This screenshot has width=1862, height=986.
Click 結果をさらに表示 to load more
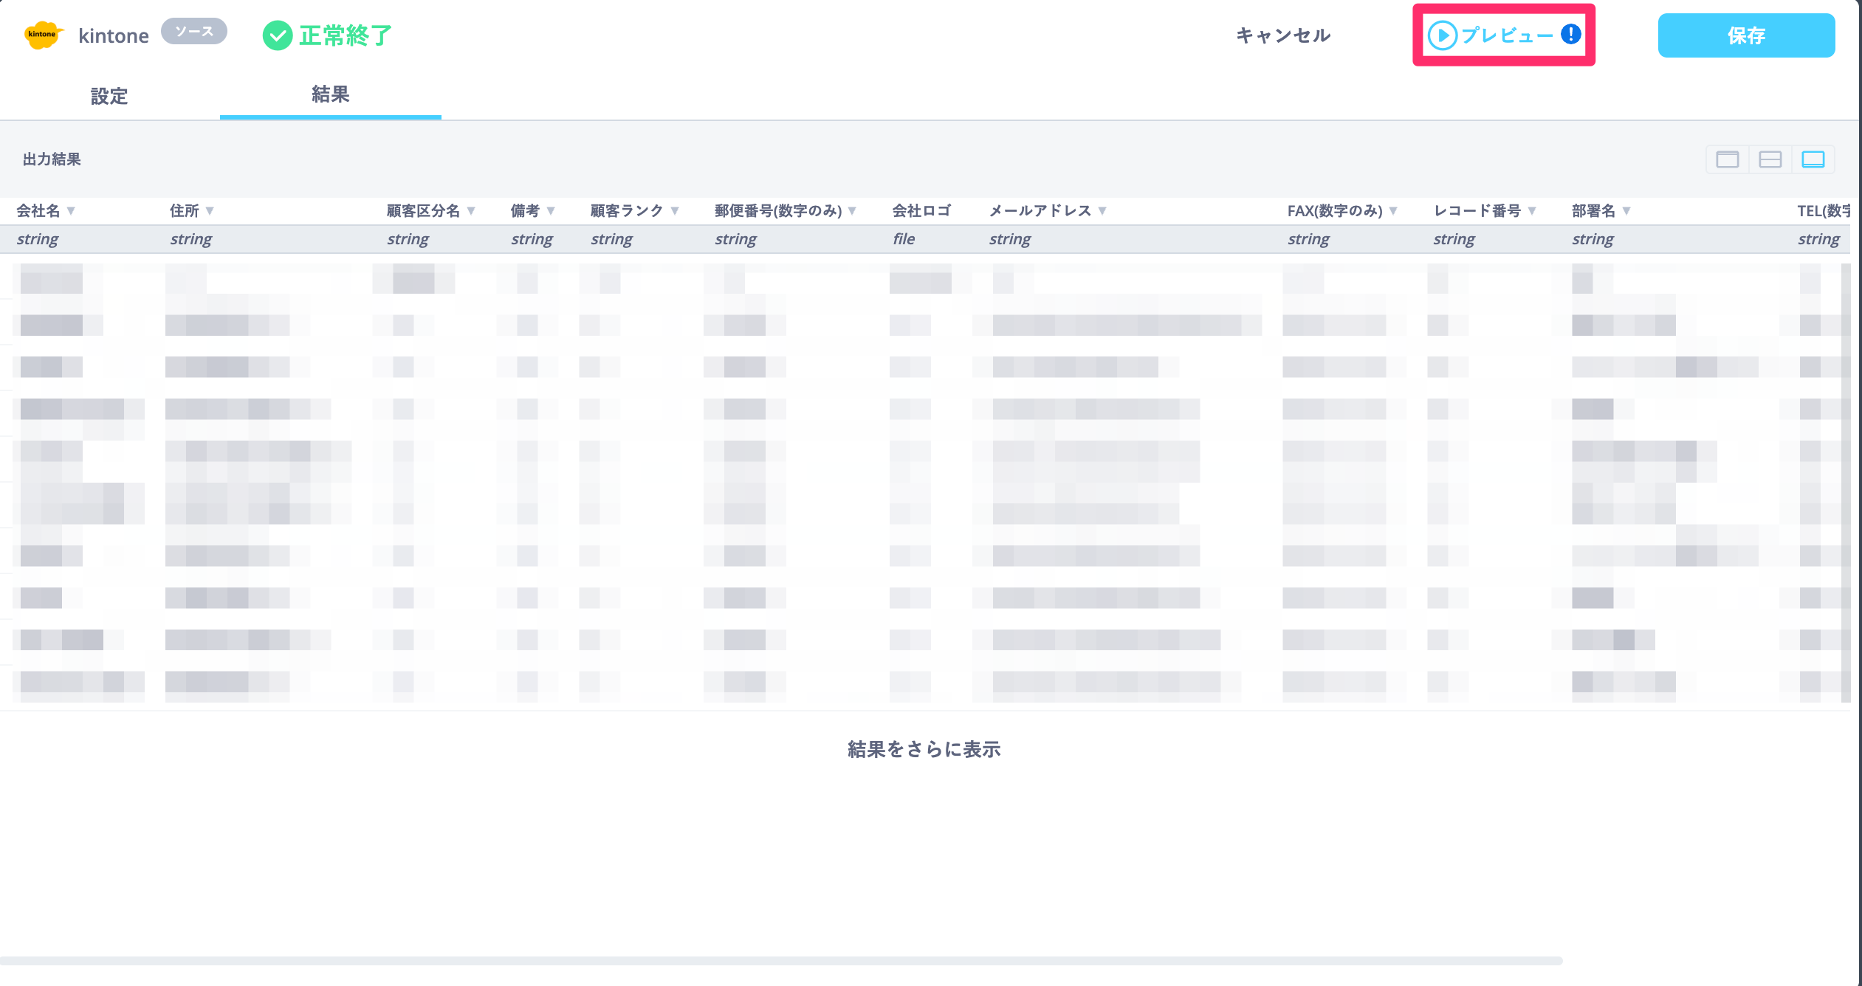coord(924,750)
